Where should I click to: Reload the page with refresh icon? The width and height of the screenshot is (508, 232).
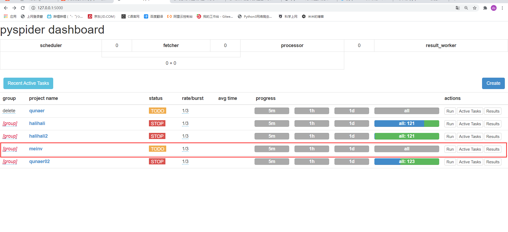23,8
